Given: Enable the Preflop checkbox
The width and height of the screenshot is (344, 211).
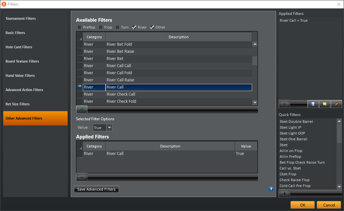Looking at the screenshot, I should [80, 27].
